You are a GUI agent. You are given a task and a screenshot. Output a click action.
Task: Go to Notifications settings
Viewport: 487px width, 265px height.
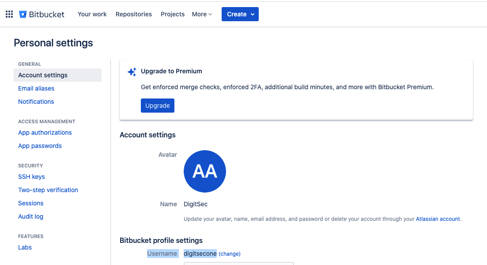(36, 102)
